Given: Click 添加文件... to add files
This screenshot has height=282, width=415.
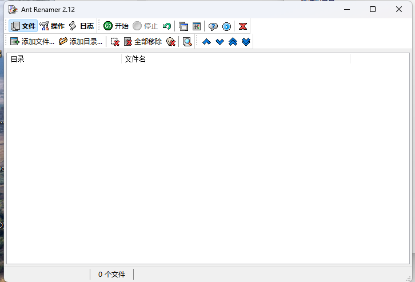Looking at the screenshot, I should click(x=32, y=42).
